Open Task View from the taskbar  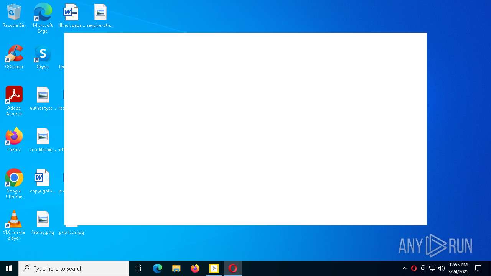tap(138, 268)
